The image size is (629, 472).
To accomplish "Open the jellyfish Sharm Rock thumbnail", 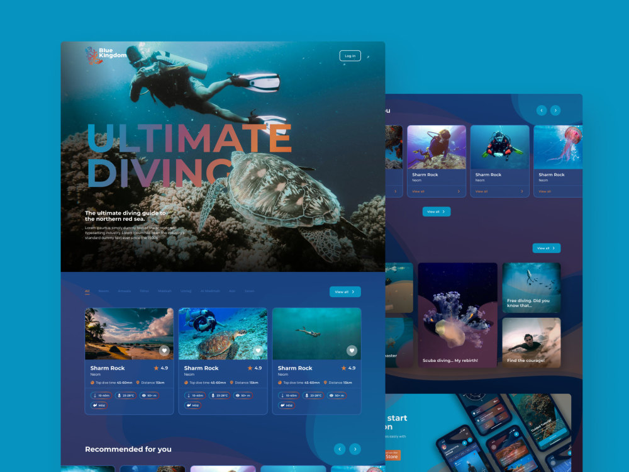I will pyautogui.click(x=559, y=147).
